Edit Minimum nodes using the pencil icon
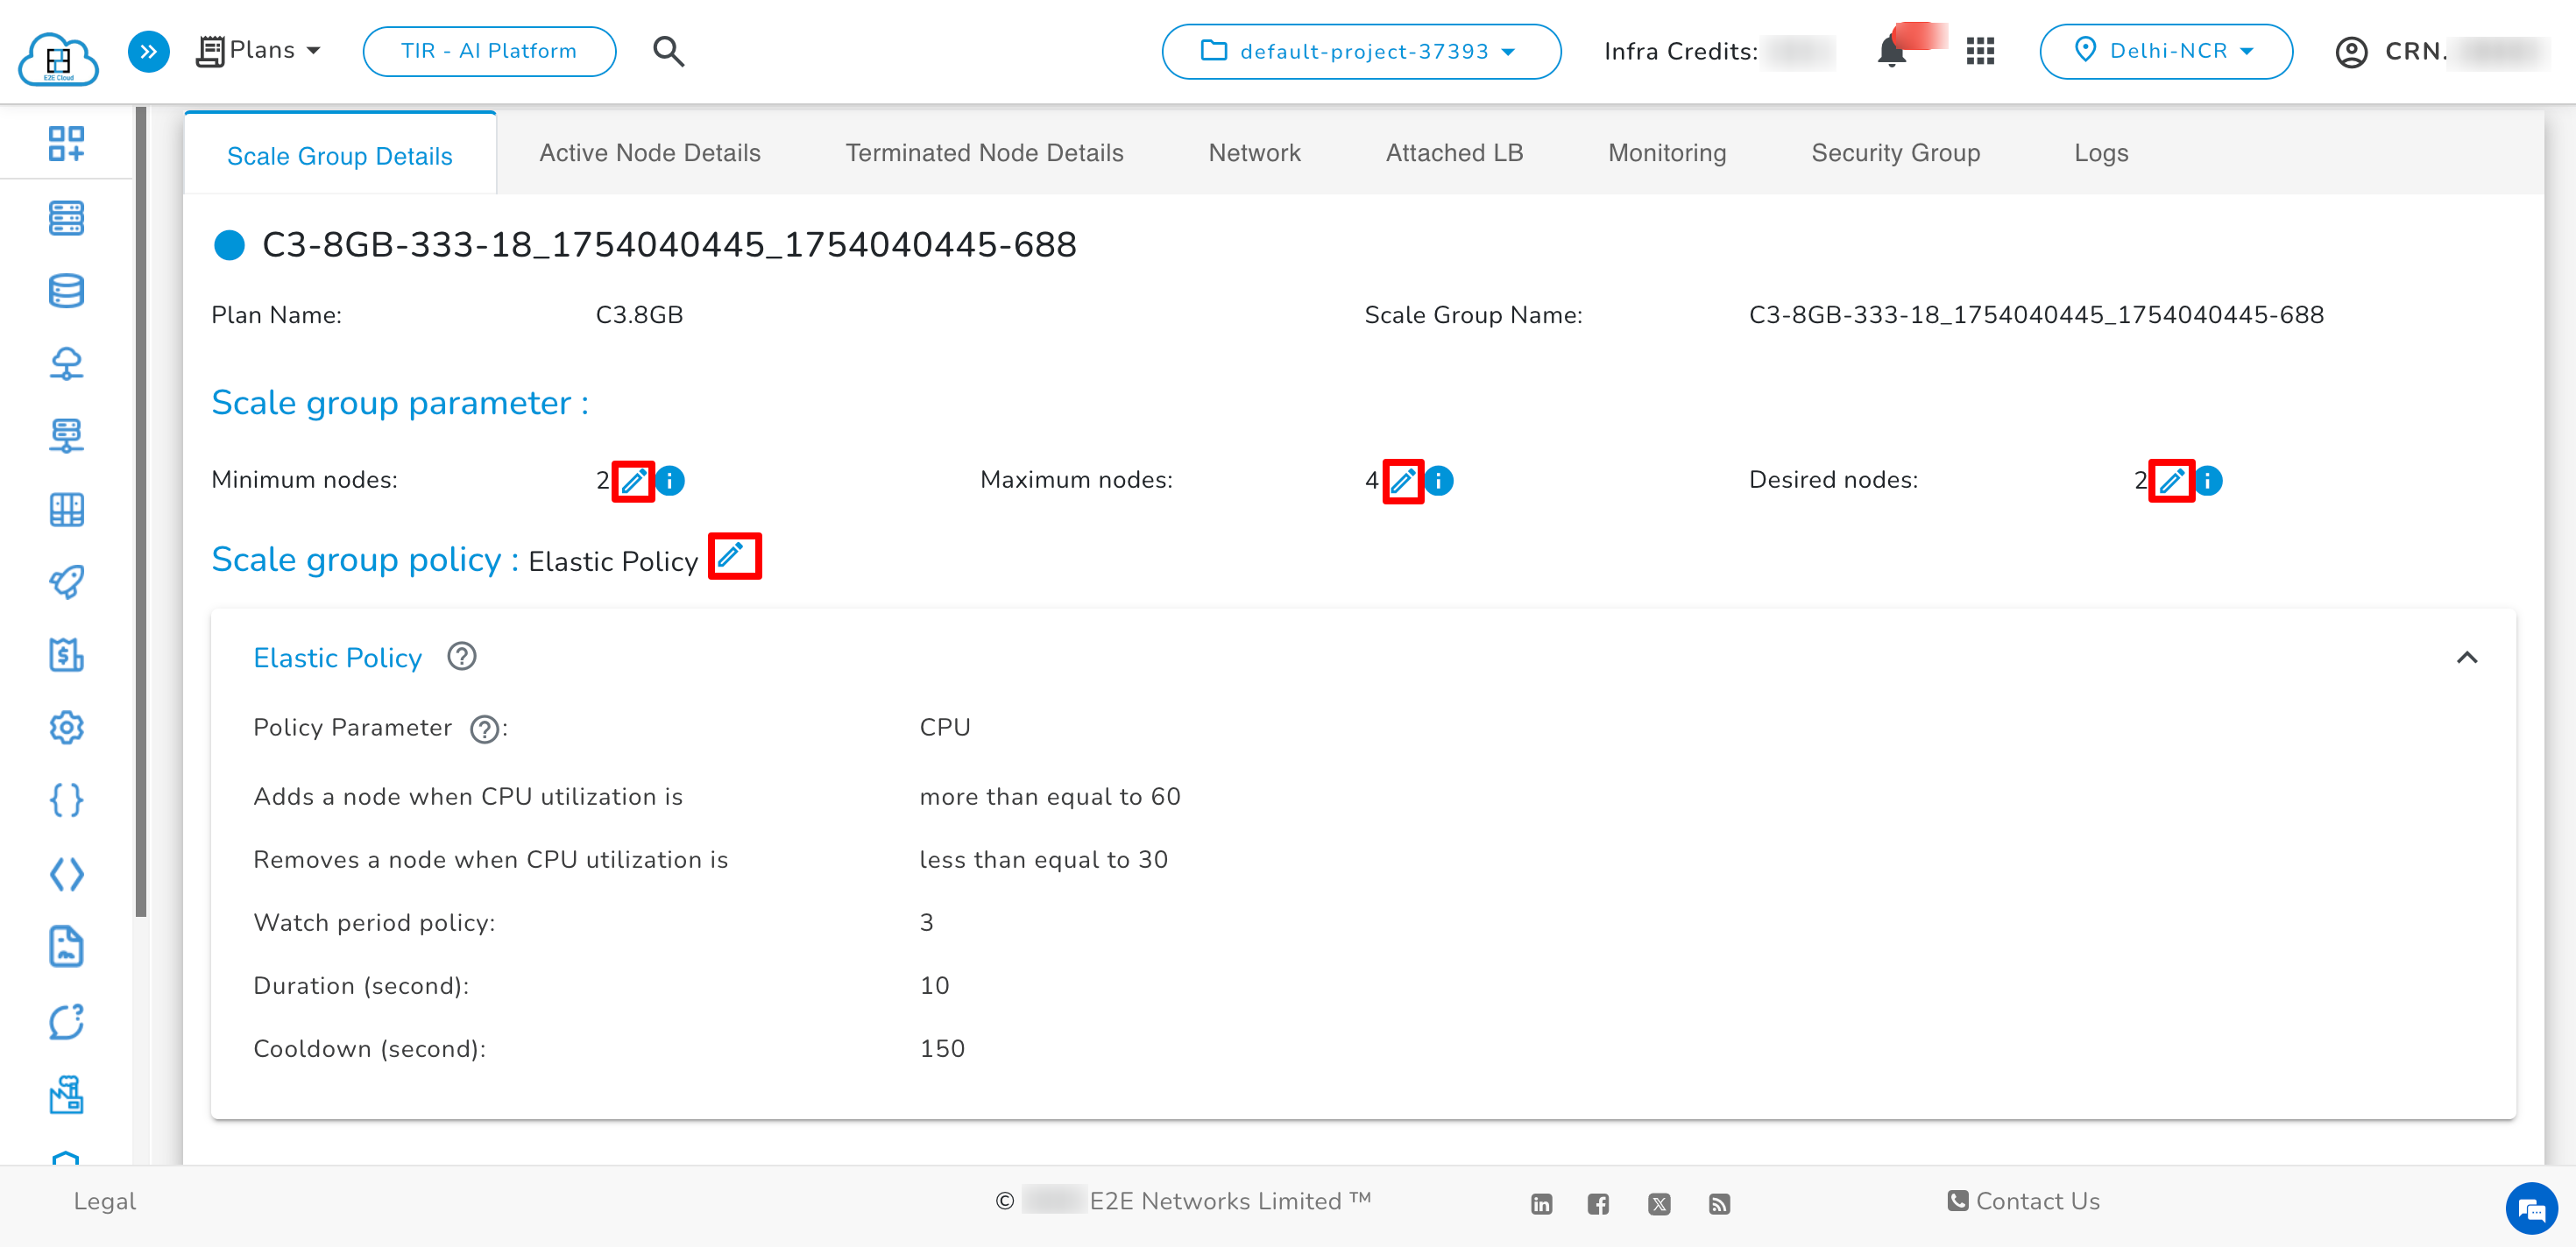The width and height of the screenshot is (2576, 1247). click(633, 481)
